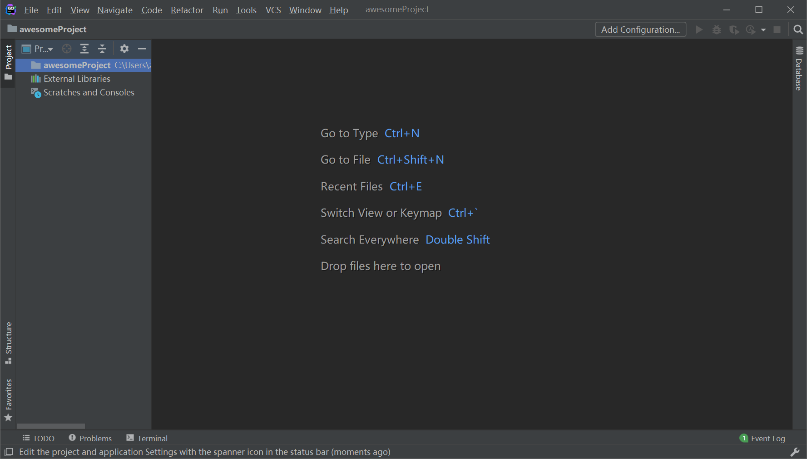The width and height of the screenshot is (807, 459).
Task: Click the Run with Coverage icon
Action: (734, 30)
